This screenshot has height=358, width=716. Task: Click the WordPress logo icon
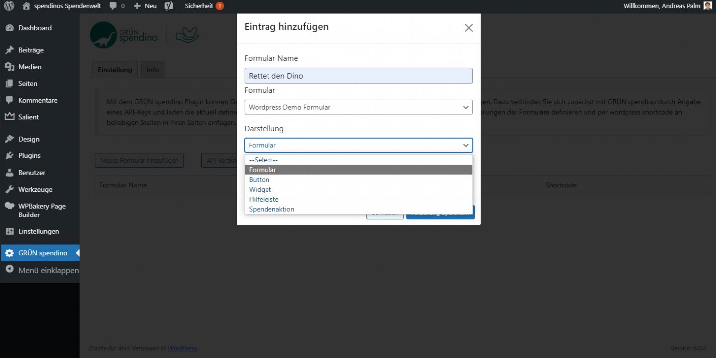coord(9,6)
